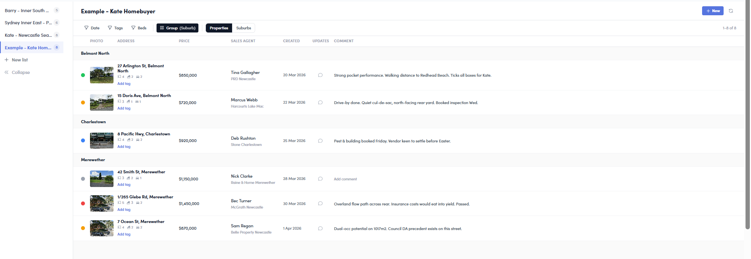Click agent name Bec Turner
The image size is (751, 259).
241,201
